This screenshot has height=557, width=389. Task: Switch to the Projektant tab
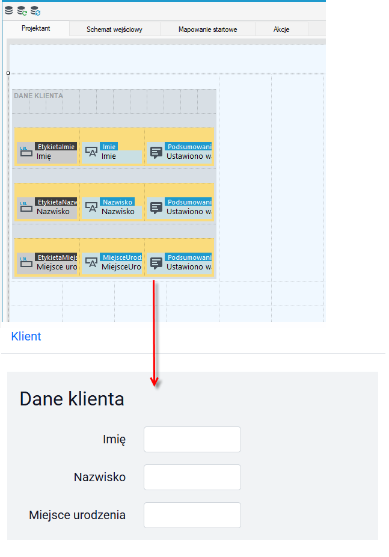coord(36,28)
